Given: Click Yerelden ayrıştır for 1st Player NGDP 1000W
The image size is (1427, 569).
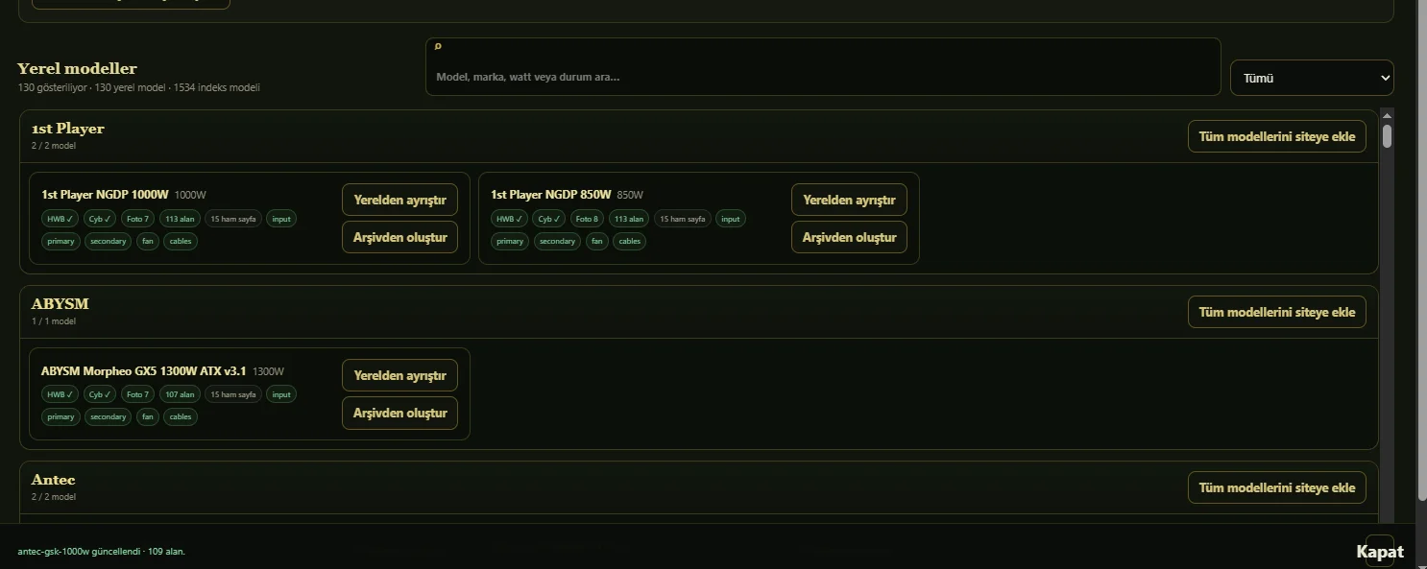Looking at the screenshot, I should [x=399, y=200].
